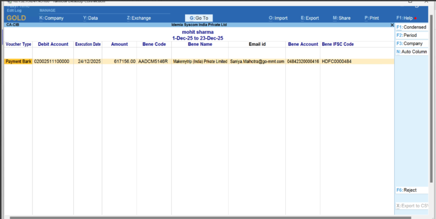The image size is (436, 219).
Task: Add an N: Auto Column
Action: click(411, 52)
